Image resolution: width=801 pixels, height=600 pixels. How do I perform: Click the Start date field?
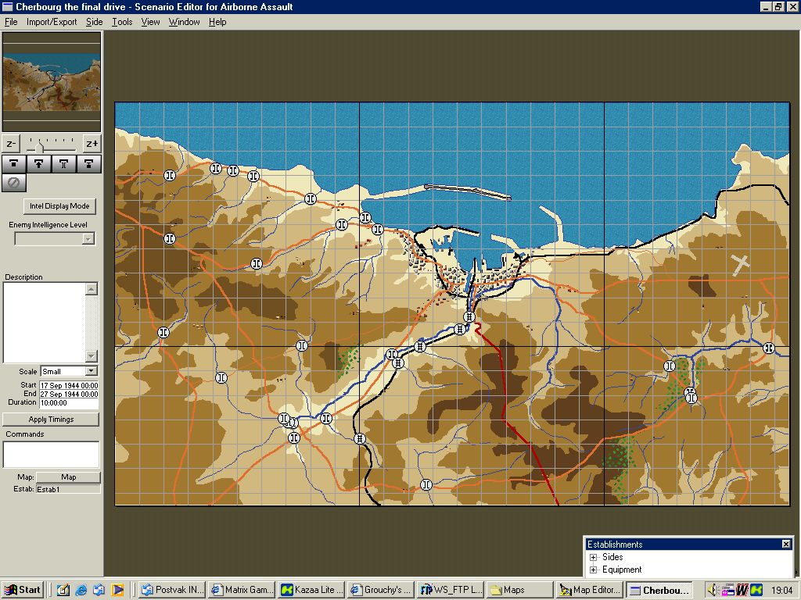pyautogui.click(x=69, y=386)
